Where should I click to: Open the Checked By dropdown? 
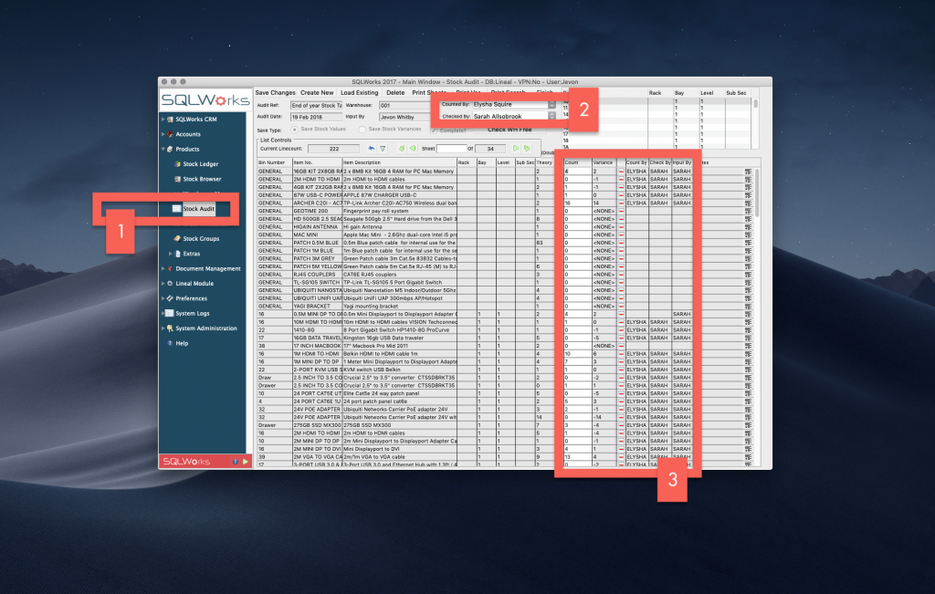pos(552,117)
